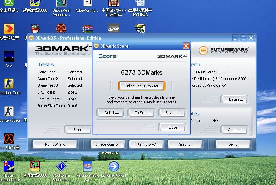Click Game Test 3 row label
The height and width of the screenshot is (185, 276).
click(x=48, y=85)
